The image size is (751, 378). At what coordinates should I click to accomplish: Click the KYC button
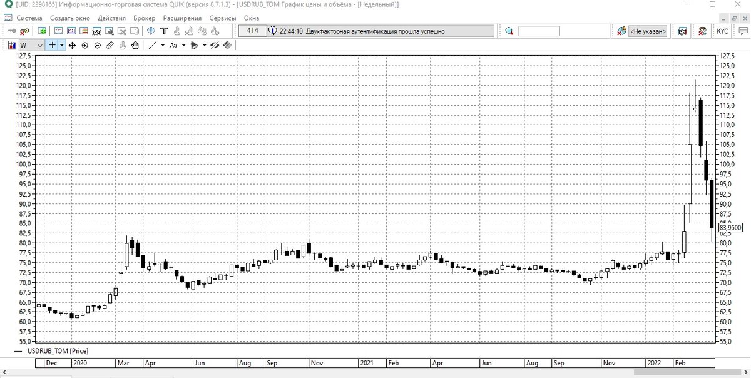point(722,31)
